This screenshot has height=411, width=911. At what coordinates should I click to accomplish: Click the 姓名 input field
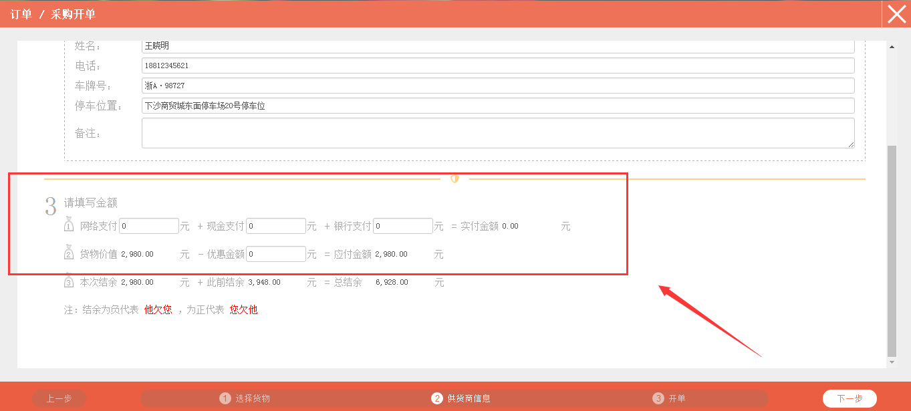pos(498,46)
